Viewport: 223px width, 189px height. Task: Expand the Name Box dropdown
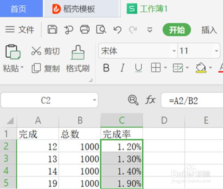[95, 100]
